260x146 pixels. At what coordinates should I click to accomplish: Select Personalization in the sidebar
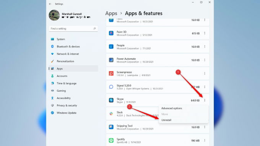[x=73, y=61]
